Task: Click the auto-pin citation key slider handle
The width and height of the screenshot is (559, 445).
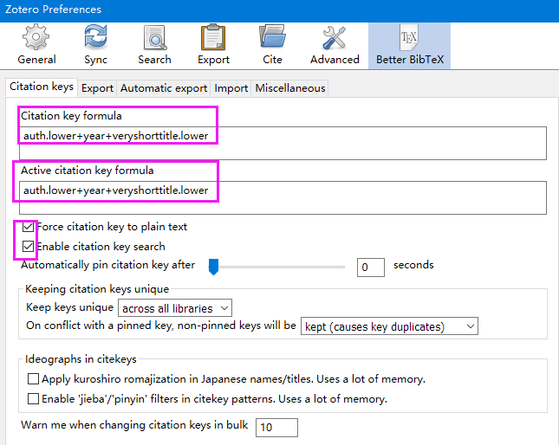Action: pyautogui.click(x=213, y=267)
